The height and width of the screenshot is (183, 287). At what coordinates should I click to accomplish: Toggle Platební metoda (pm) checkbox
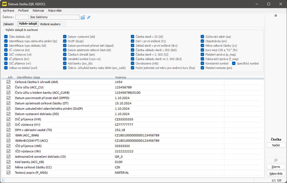click(x=202, y=68)
